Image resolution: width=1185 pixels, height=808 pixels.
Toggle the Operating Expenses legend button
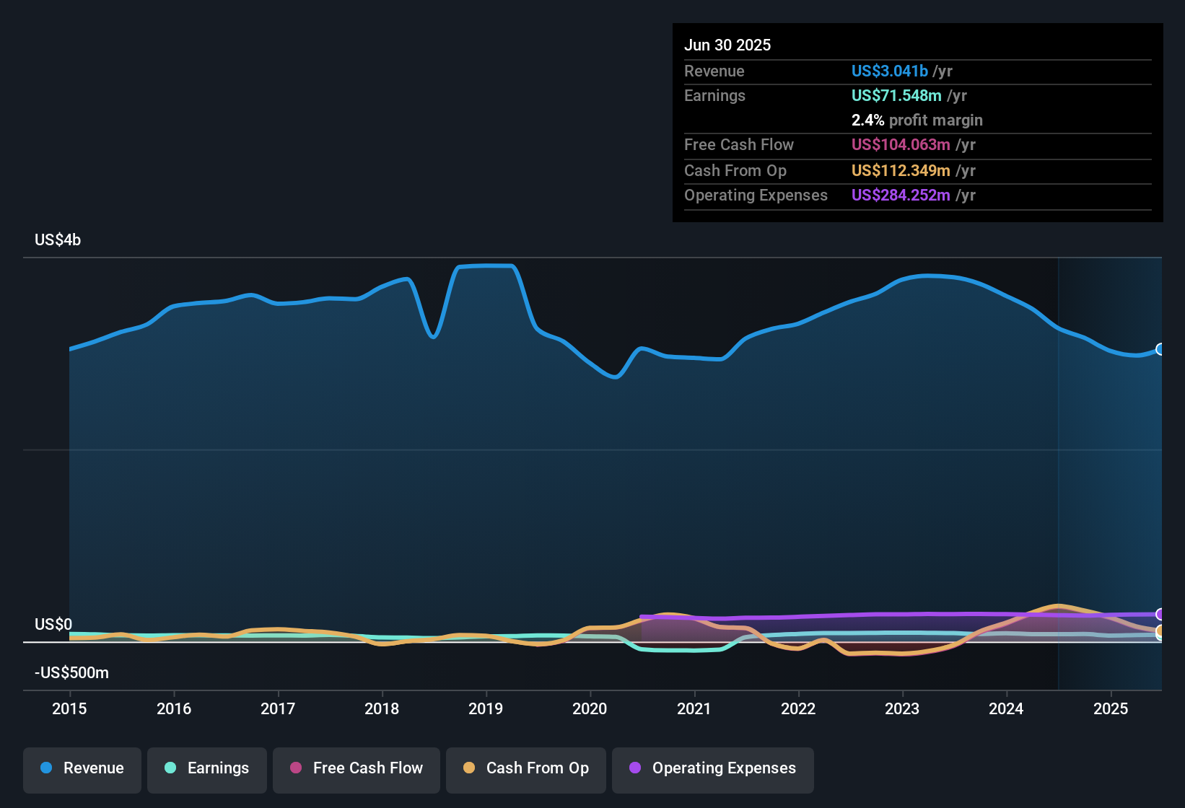(713, 770)
